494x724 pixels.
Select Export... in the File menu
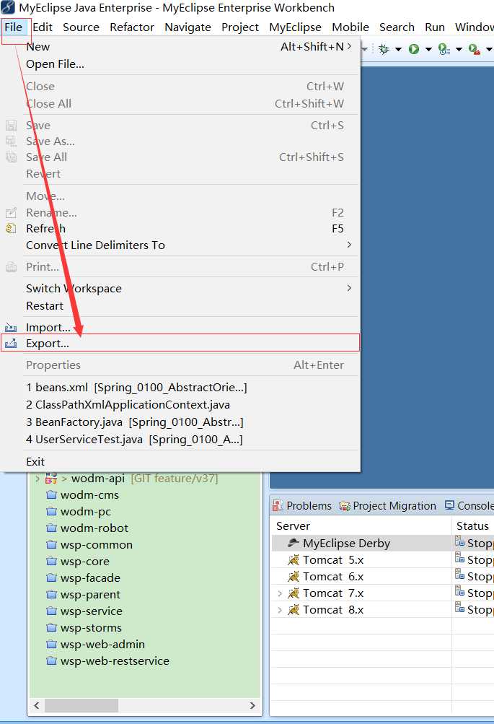click(180, 343)
